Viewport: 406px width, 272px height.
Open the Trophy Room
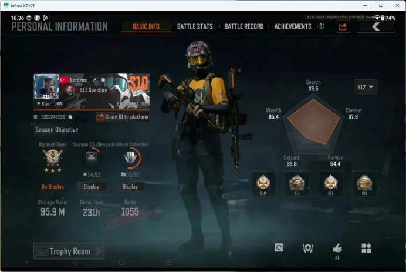[69, 251]
